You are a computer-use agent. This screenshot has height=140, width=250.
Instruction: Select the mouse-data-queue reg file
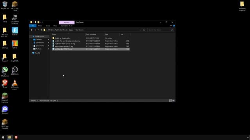(91, 47)
